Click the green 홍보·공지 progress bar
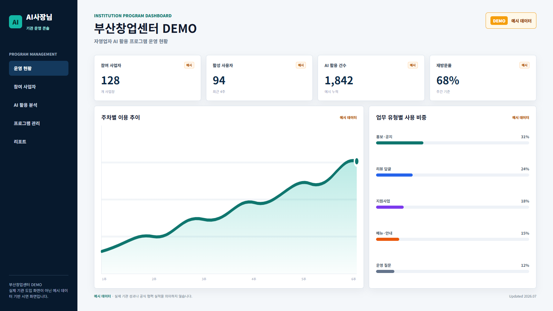Screen dimensions: 553x311 point(400,143)
